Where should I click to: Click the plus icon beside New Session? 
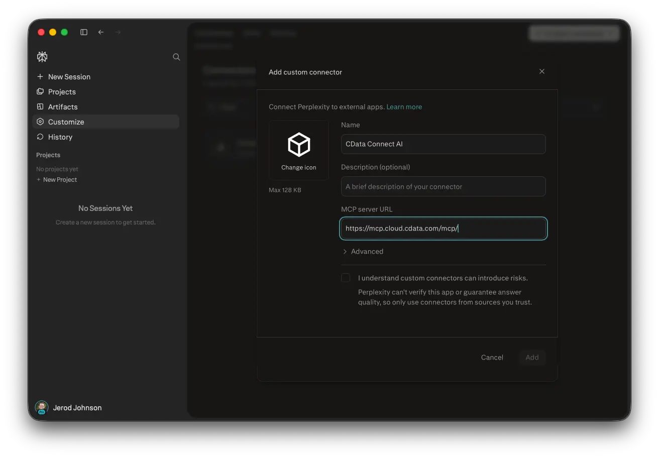pyautogui.click(x=40, y=77)
